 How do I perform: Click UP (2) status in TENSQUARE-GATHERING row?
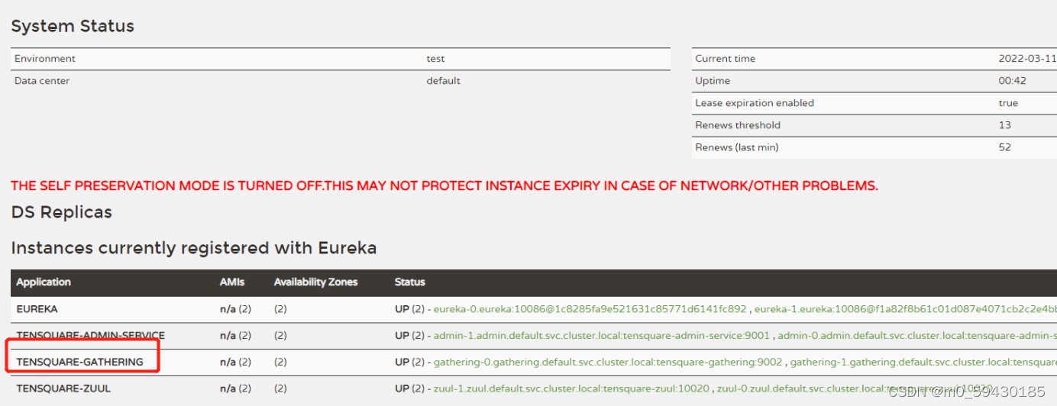click(409, 362)
